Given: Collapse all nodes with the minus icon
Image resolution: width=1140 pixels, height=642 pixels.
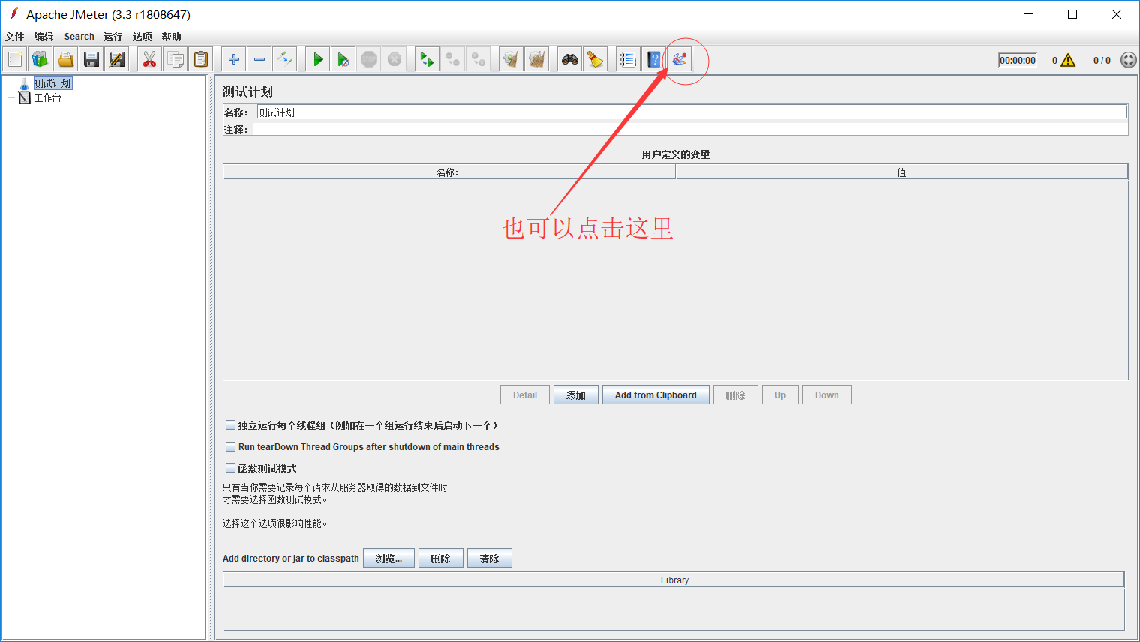Looking at the screenshot, I should 259,59.
